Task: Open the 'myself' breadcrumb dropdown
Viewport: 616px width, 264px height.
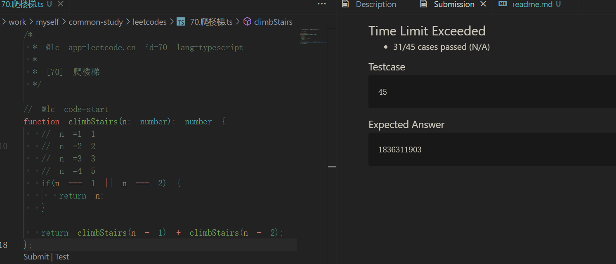Action: [47, 22]
